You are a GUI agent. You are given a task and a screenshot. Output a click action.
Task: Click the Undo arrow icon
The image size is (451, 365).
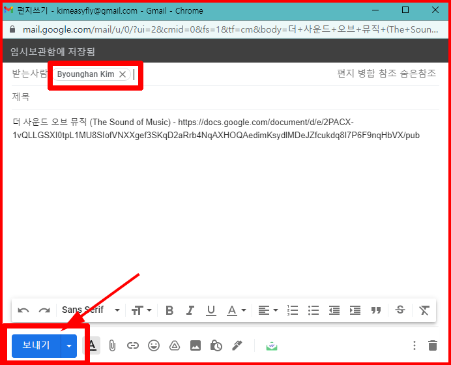[23, 310]
